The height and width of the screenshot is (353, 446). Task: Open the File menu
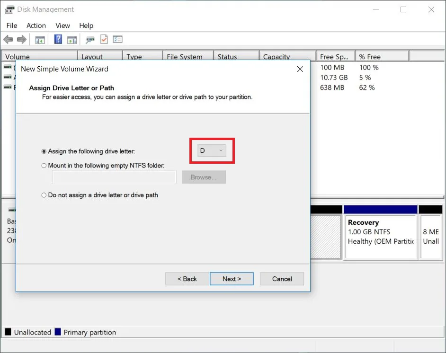12,26
